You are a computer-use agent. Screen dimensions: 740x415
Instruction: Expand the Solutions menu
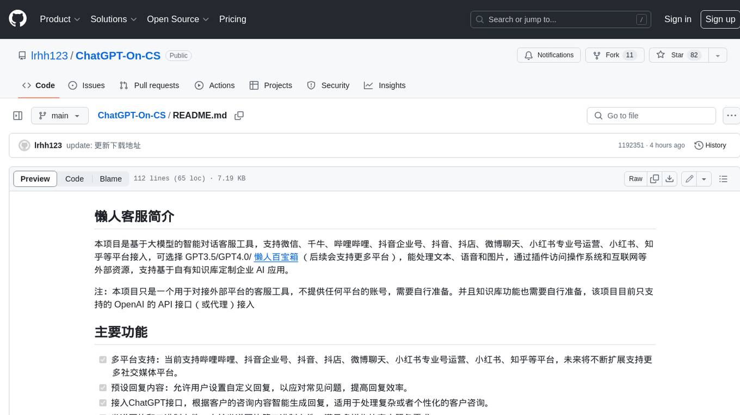pos(113,19)
